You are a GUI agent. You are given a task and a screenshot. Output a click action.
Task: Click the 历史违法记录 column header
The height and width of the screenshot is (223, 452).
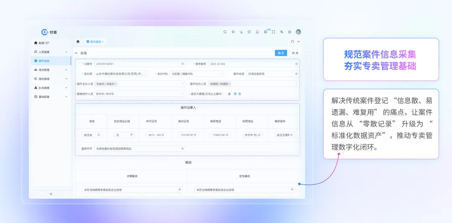coord(122,121)
